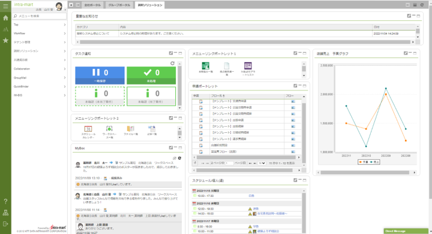
Task: View flow icon for 【テンプレート】交通費申請 row
Action: coord(293,101)
